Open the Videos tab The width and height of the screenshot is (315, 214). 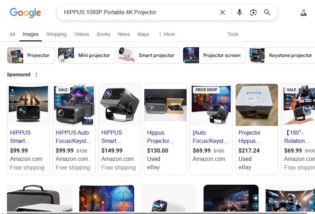(x=82, y=34)
